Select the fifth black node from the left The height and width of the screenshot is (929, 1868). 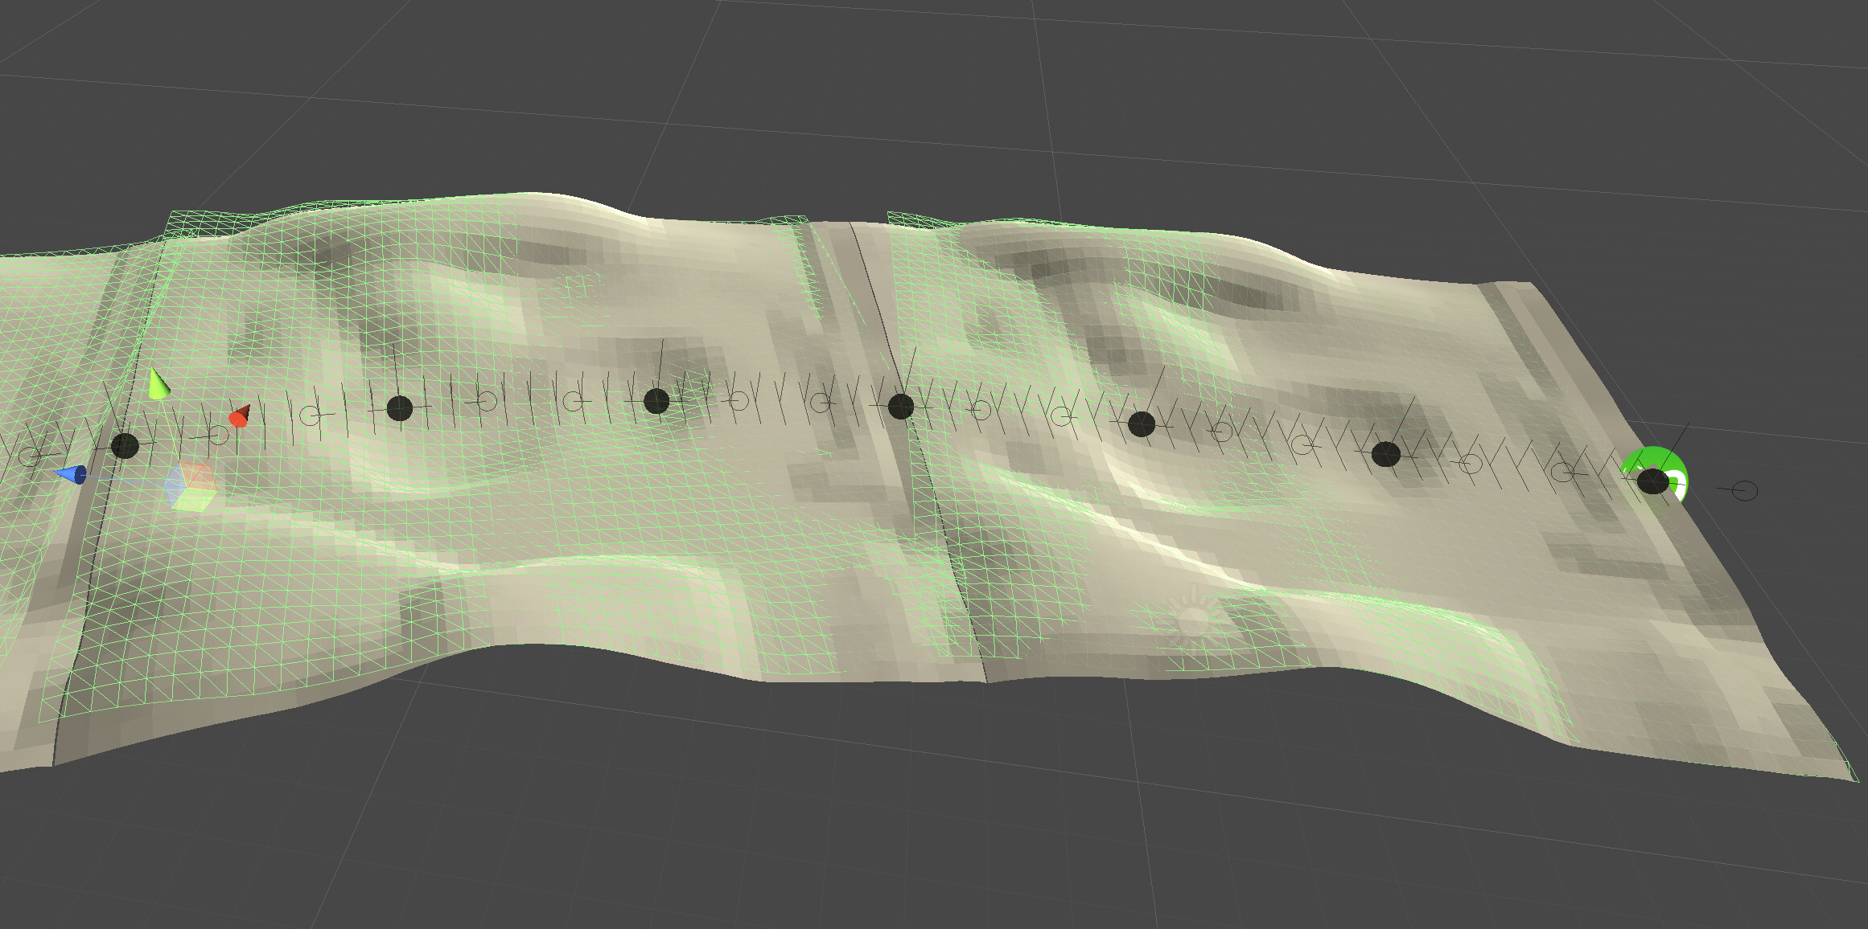pos(1141,424)
